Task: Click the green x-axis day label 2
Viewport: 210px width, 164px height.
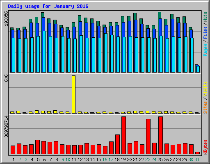Action: [x=20, y=159]
